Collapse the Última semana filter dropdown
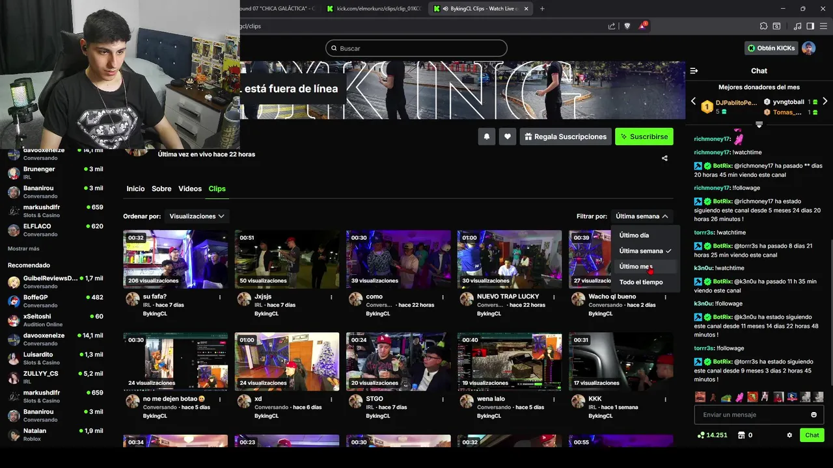The width and height of the screenshot is (833, 468). (642, 216)
